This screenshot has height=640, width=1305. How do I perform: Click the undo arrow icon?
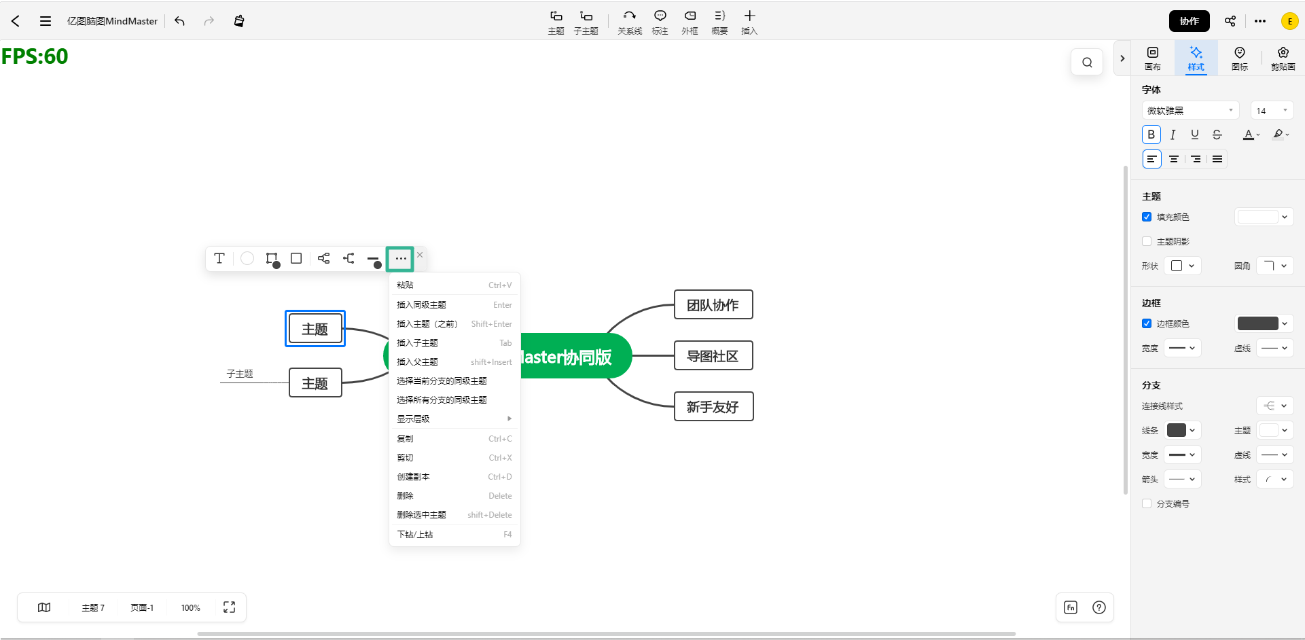click(180, 21)
